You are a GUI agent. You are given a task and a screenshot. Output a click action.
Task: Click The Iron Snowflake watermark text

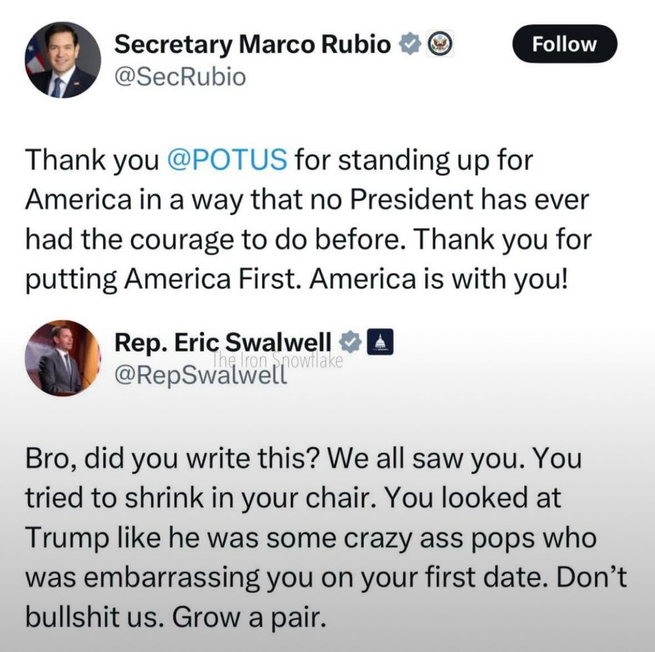coord(278,360)
